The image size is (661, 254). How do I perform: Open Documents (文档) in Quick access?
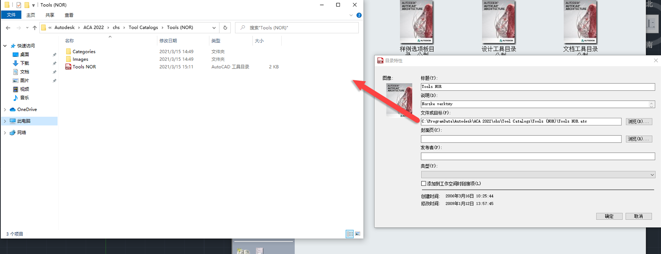21,72
